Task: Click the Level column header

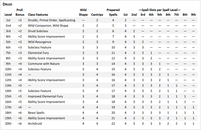Action: click(x=8, y=15)
